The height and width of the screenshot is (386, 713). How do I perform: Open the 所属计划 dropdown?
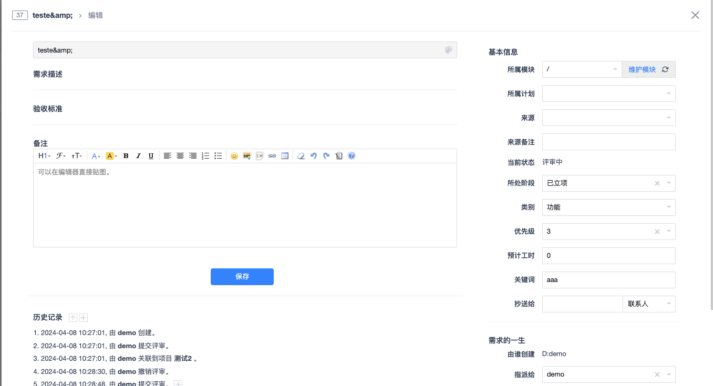pyautogui.click(x=608, y=93)
